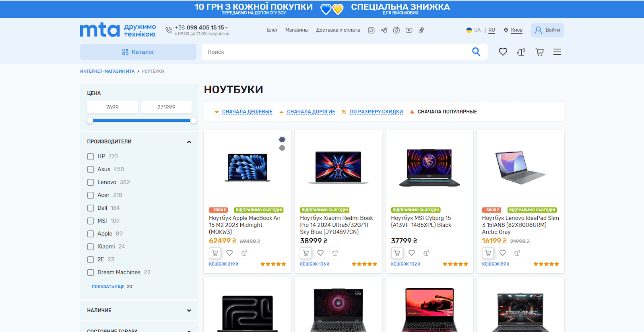
Task: Add MSI Cyborg 15 to cart
Action: point(397,253)
